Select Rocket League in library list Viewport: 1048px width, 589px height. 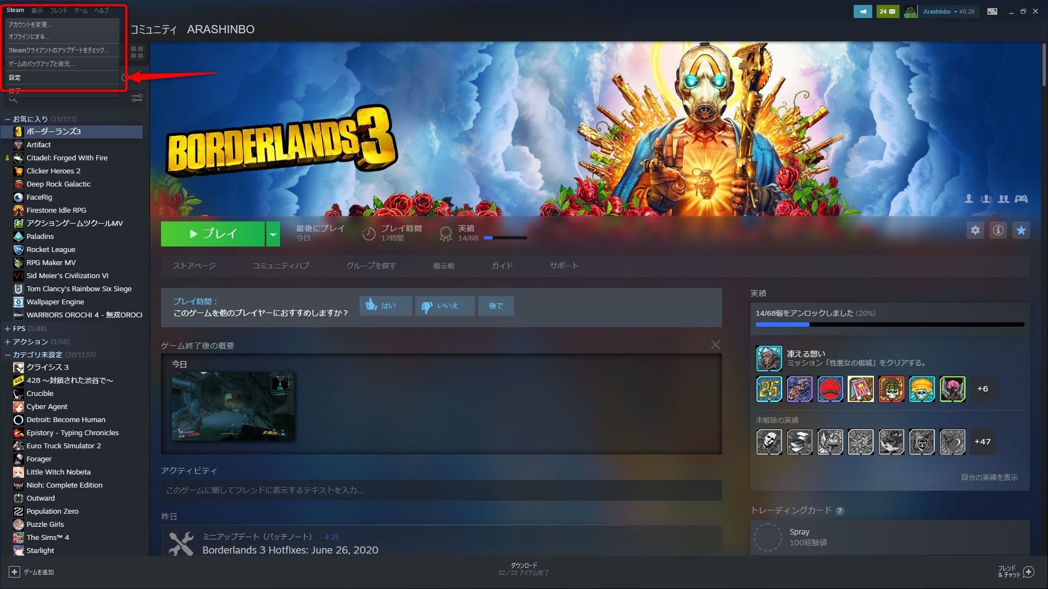[x=51, y=249]
